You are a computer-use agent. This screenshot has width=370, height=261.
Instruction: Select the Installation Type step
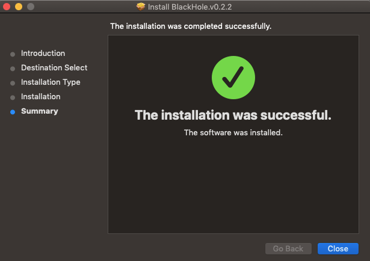[51, 82]
